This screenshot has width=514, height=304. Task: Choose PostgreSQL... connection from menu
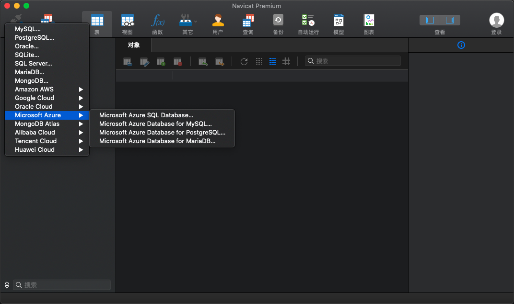(47, 38)
